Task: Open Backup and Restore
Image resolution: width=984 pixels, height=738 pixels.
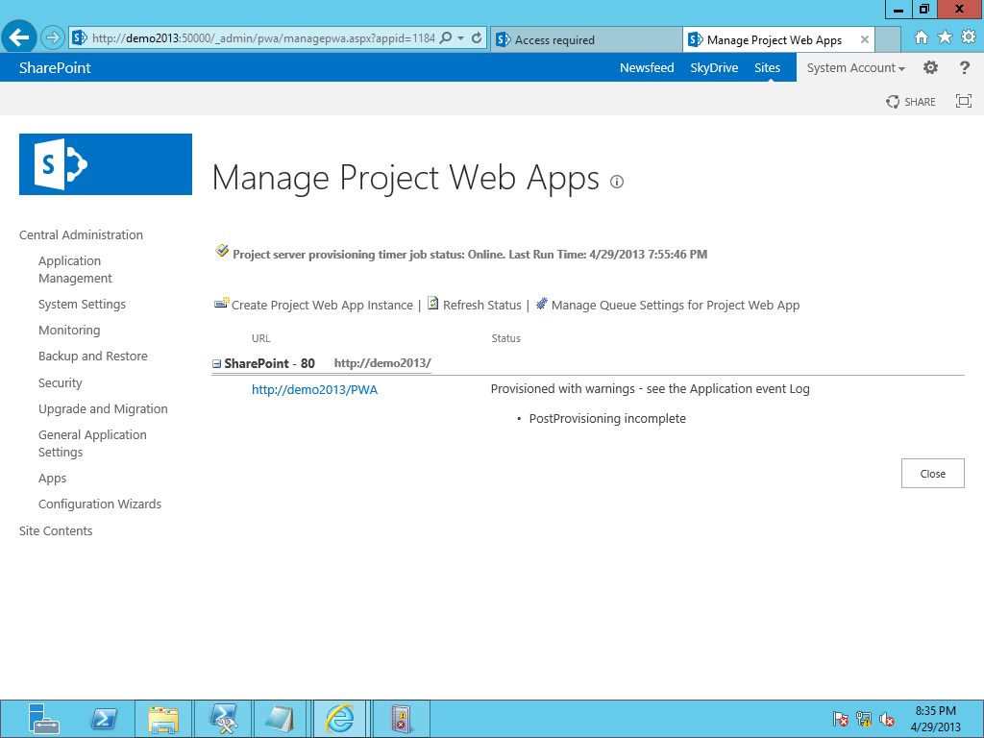Action: tap(93, 356)
